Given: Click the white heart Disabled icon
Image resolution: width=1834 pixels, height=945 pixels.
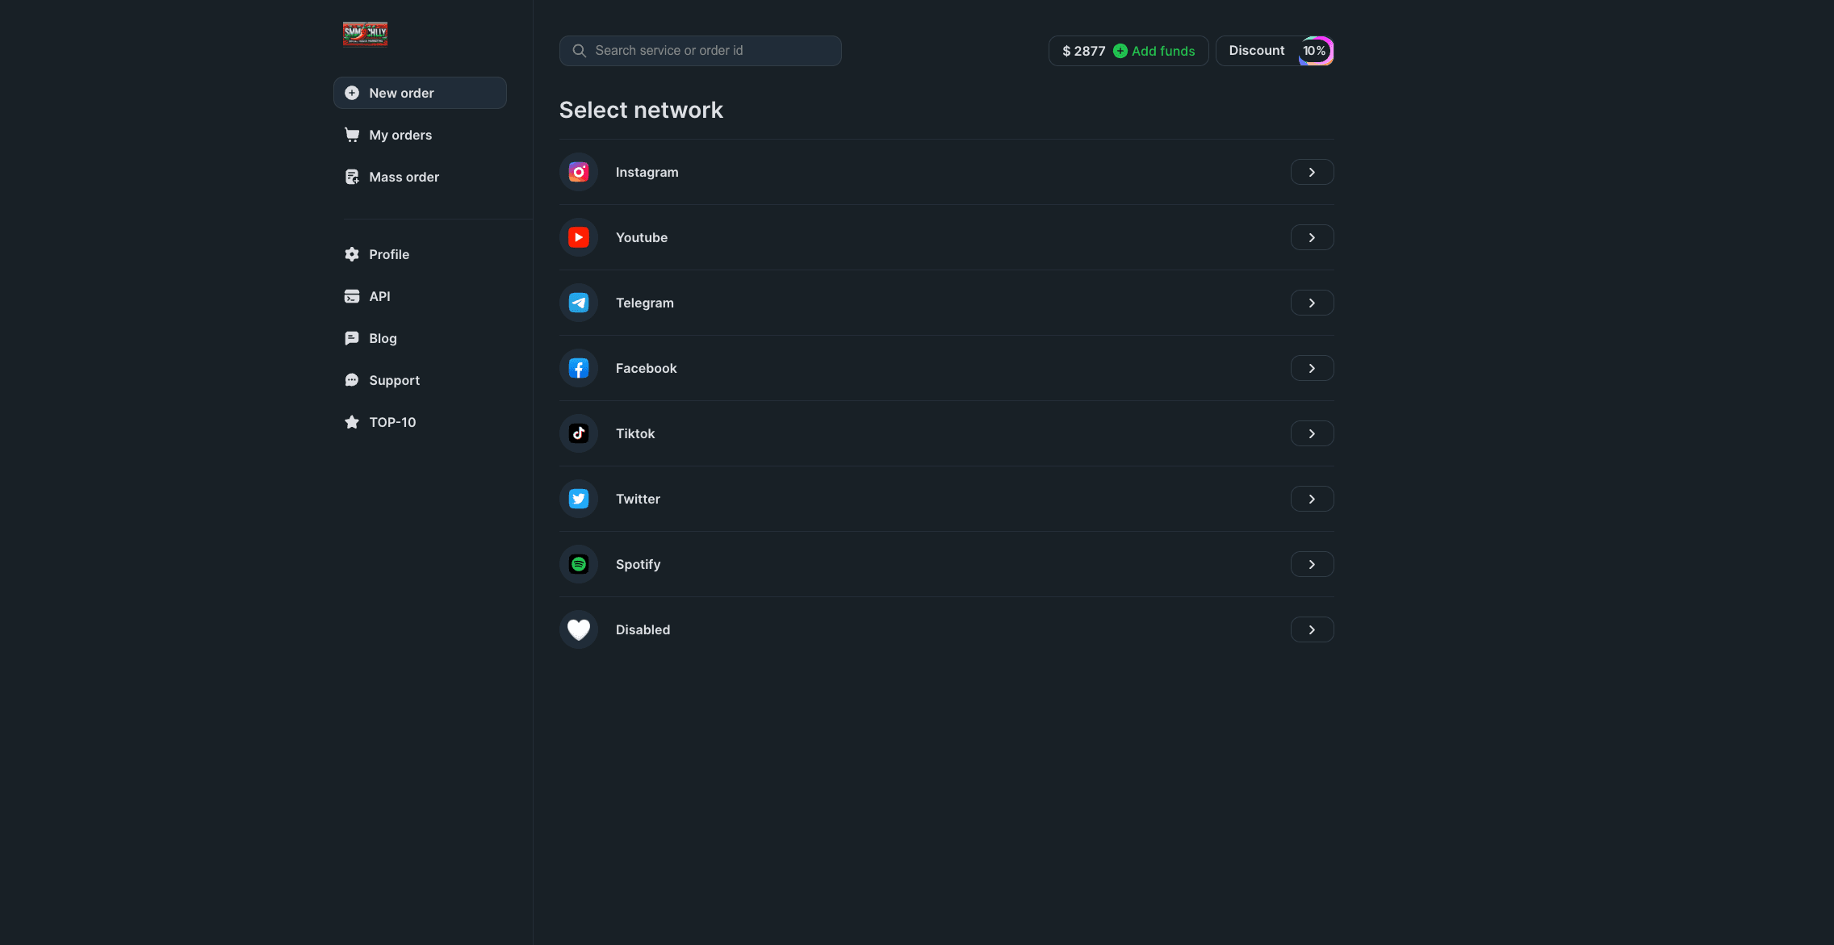Looking at the screenshot, I should tap(578, 629).
